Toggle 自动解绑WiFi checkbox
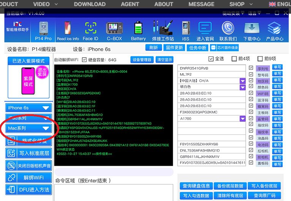Image resolution: width=291 pixels, height=201 pixels. [84, 60]
